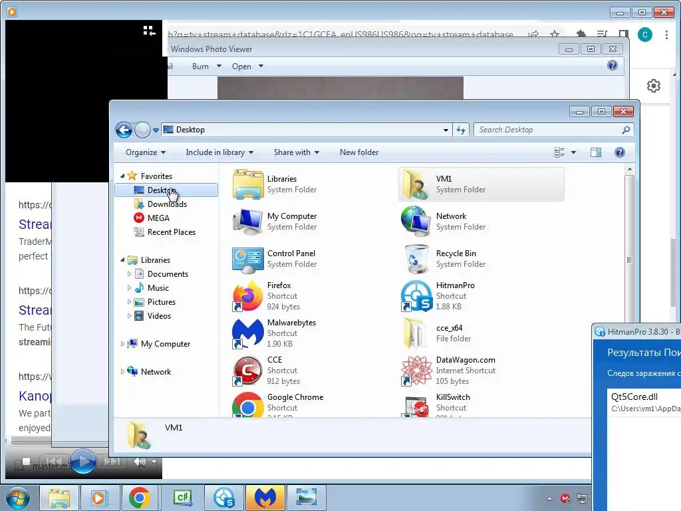The height and width of the screenshot is (511, 681).
Task: Select Desktop under Favorites
Action: [166, 190]
